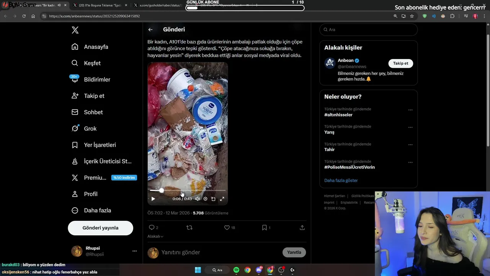Screen dimensions: 490x276
Task: Click the back arrow beside Gönderi
Action: coord(150,30)
